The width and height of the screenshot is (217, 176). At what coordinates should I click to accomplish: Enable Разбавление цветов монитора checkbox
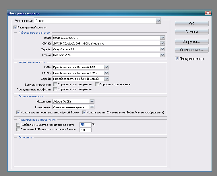pos(18,125)
